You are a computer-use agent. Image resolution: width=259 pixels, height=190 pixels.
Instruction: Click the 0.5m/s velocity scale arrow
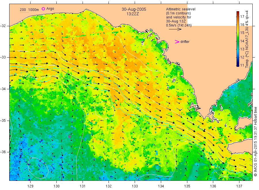point(175,29)
